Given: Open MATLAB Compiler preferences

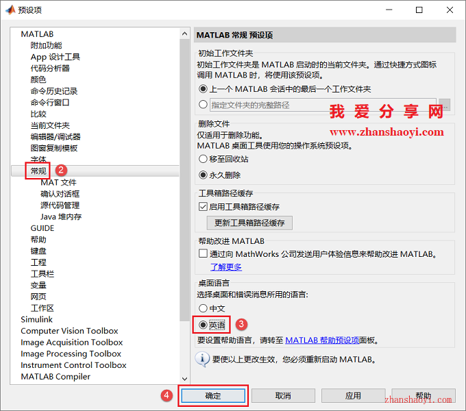Looking at the screenshot, I should point(56,377).
